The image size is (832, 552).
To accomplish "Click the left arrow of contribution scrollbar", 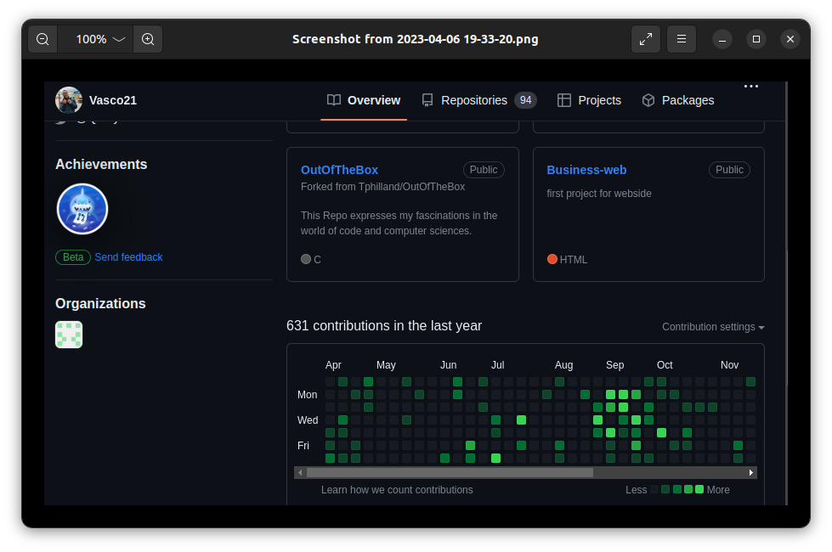I will (300, 472).
